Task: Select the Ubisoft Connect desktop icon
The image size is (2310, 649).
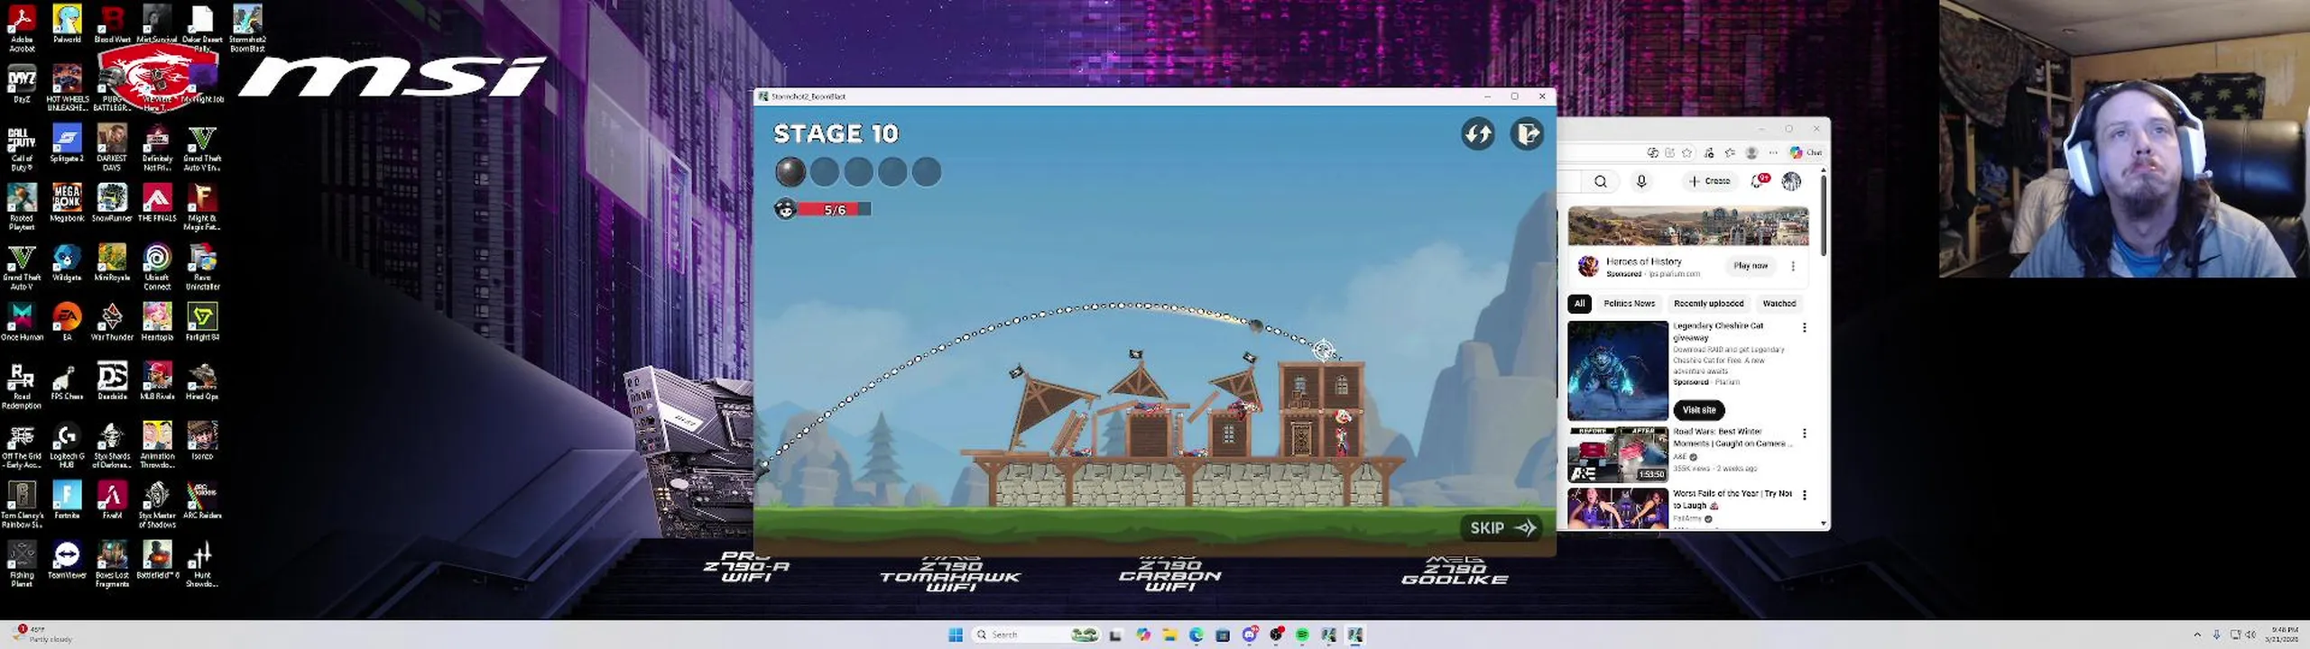Action: [x=157, y=267]
